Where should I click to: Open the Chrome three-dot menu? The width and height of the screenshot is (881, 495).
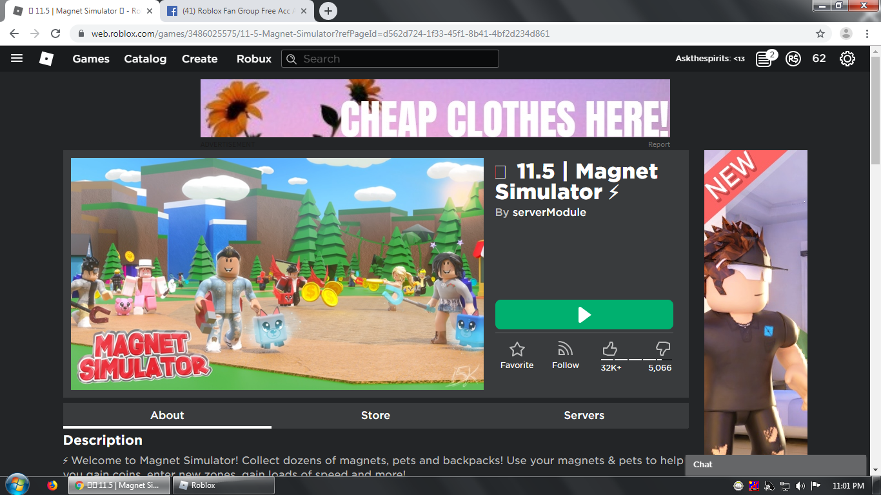(x=866, y=34)
